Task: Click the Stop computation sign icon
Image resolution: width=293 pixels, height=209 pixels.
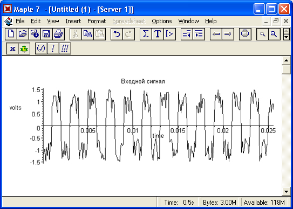Action: pyautogui.click(x=245, y=34)
